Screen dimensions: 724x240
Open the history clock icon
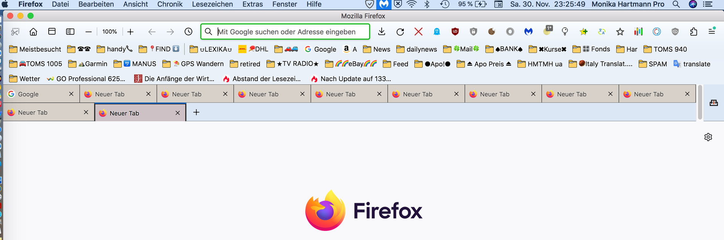(189, 32)
